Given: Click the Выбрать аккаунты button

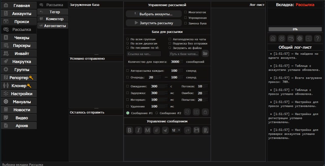Looking at the screenshot, I should coord(154,14).
